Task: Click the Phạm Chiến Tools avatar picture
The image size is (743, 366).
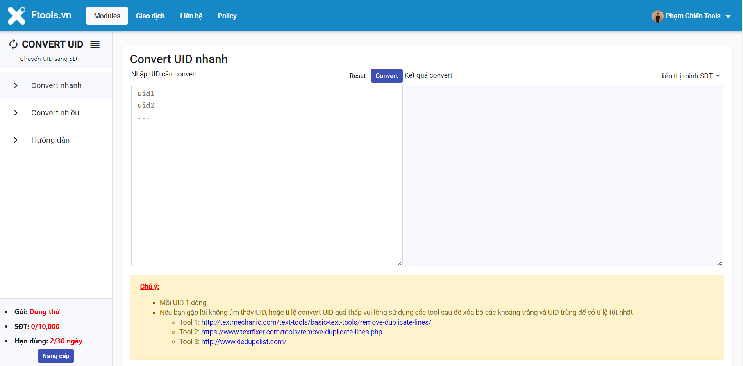Action: (657, 16)
